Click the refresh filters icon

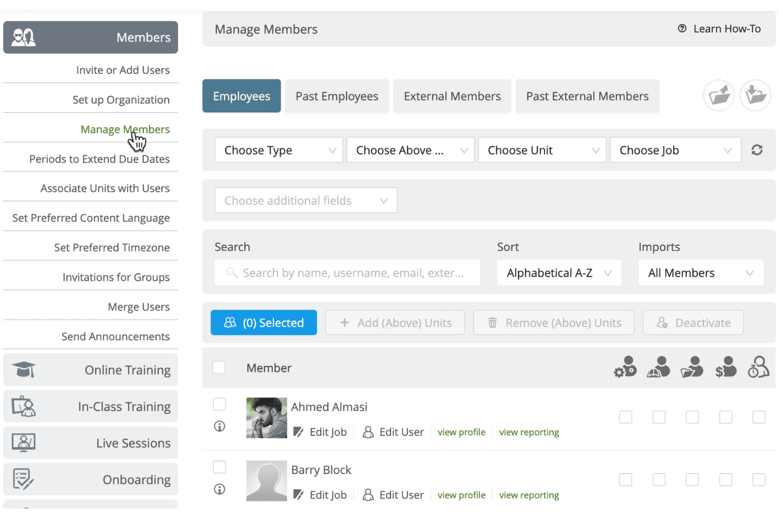pyautogui.click(x=757, y=150)
